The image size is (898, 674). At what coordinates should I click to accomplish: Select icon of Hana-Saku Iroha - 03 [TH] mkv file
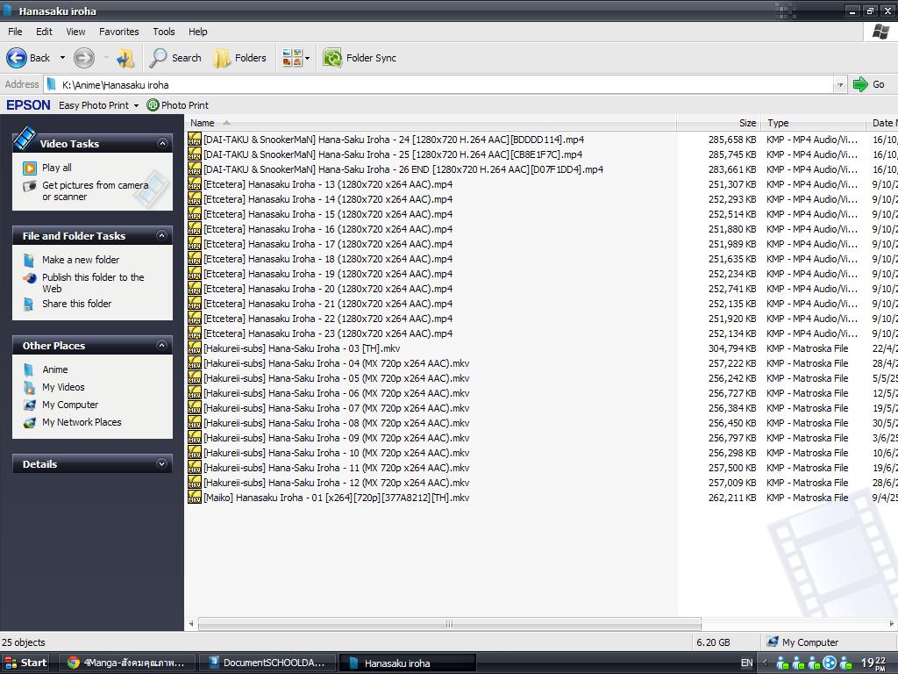(x=195, y=348)
